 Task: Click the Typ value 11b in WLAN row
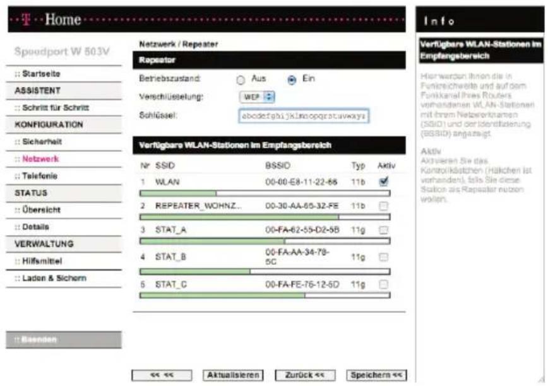coord(358,182)
